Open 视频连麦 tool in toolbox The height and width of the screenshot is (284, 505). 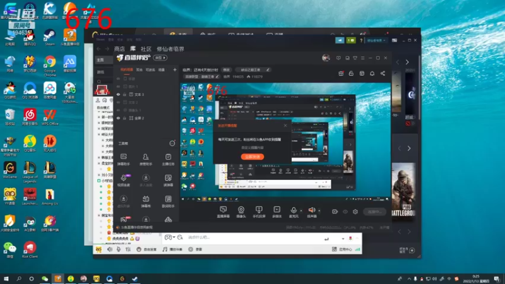123,180
